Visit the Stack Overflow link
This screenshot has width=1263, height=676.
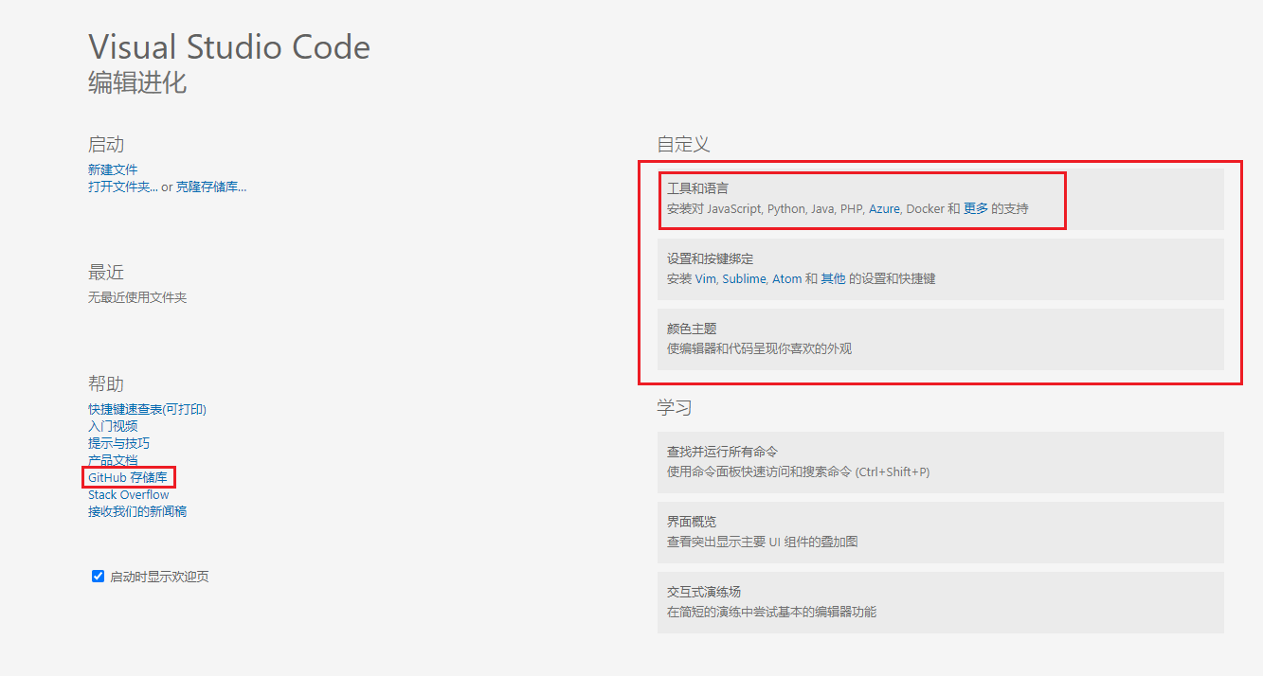(x=129, y=494)
